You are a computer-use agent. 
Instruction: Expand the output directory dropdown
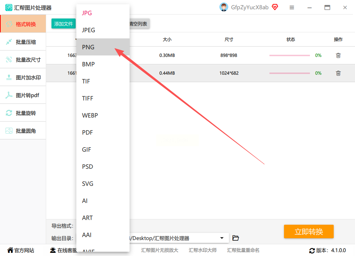coord(222,238)
